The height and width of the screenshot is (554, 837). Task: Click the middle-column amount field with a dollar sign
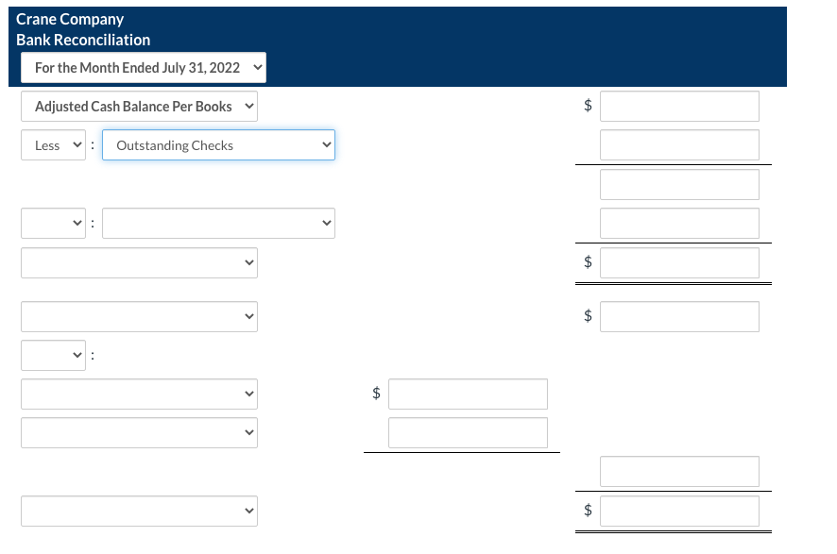pyautogui.click(x=468, y=395)
